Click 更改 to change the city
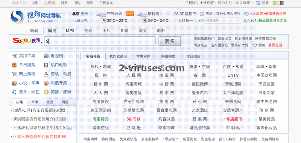Viewport: 301px width, 143px height. (84, 14)
